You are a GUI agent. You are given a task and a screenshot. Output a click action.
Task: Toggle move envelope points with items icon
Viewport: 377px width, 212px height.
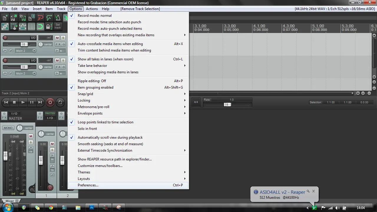click(x=23, y=26)
